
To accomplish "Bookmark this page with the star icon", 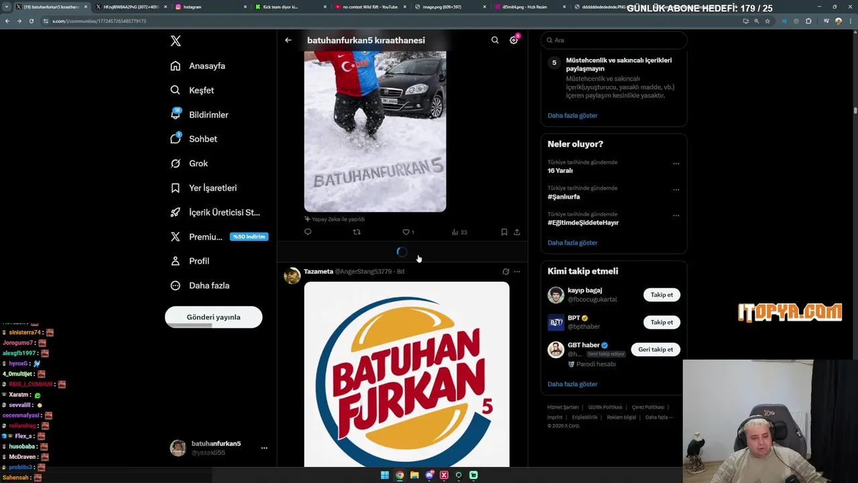I will coord(768,21).
